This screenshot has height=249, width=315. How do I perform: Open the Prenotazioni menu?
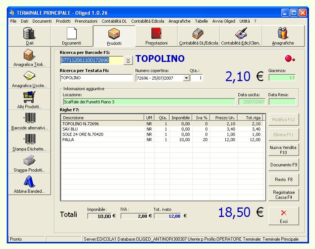coord(86,21)
